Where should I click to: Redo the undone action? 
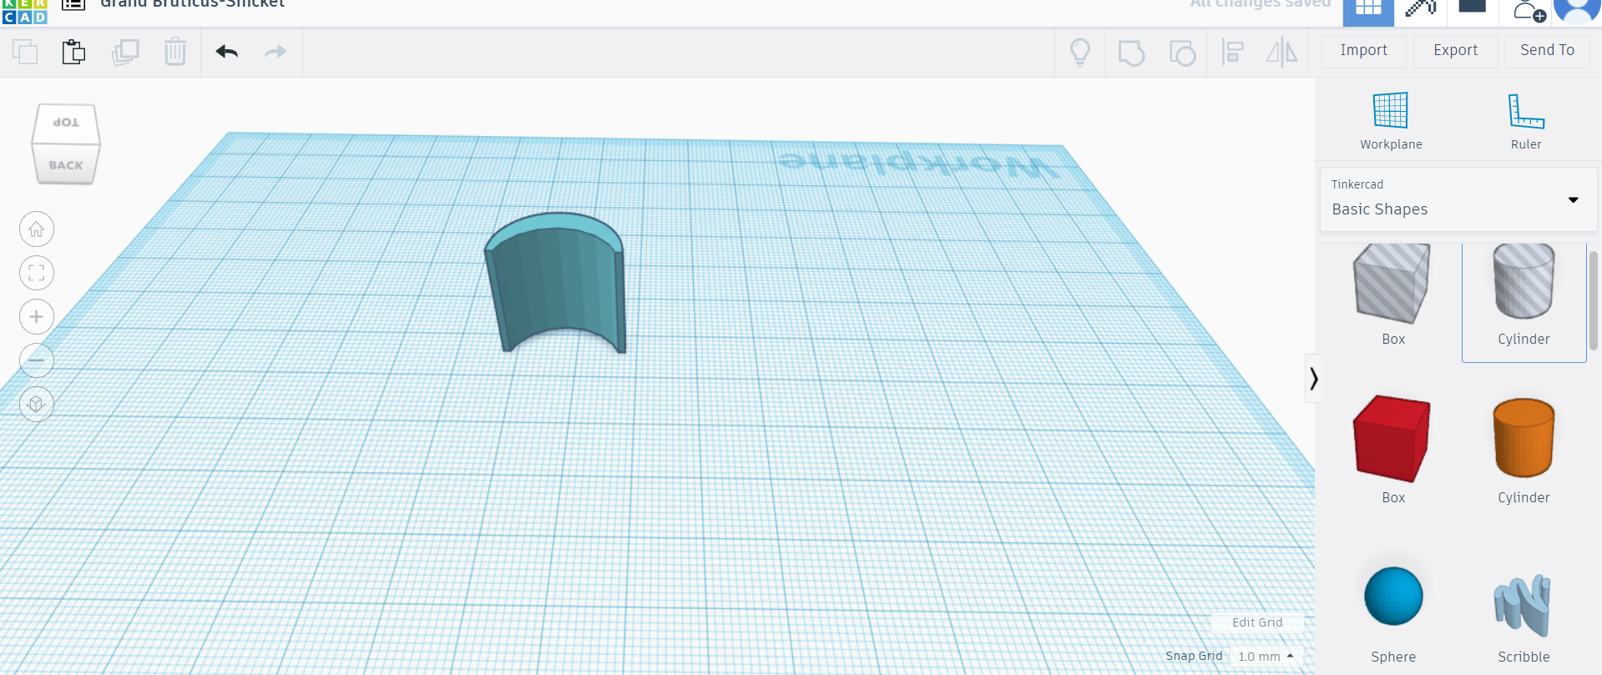[x=275, y=52]
